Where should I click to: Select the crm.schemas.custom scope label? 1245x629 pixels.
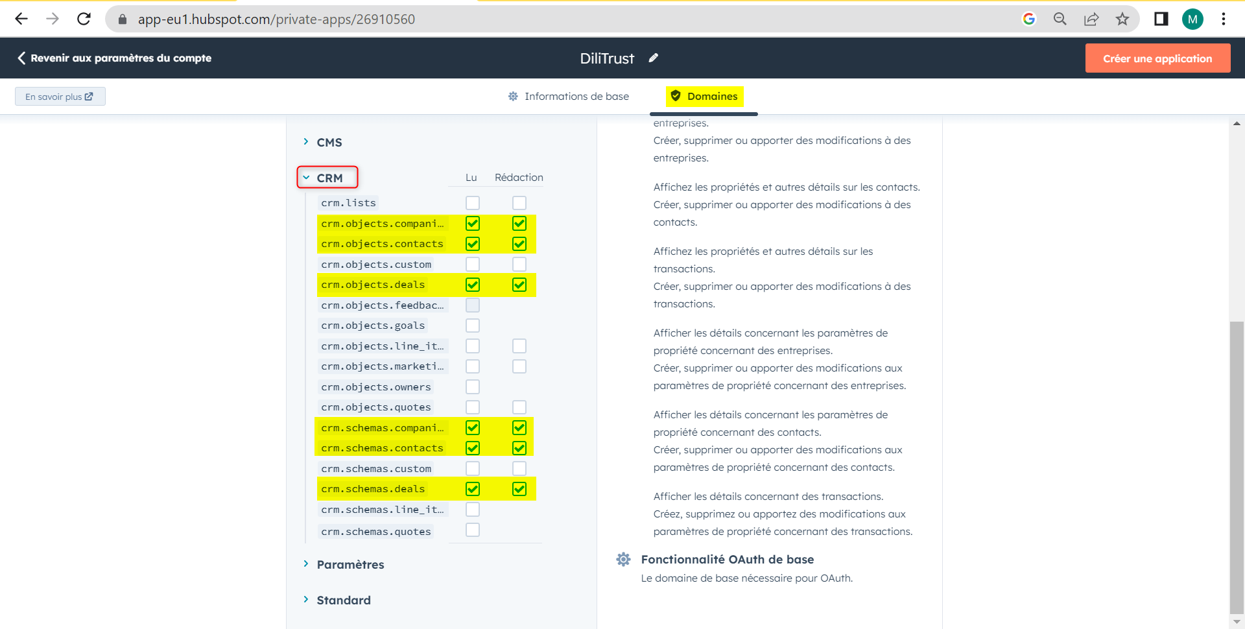376,468
